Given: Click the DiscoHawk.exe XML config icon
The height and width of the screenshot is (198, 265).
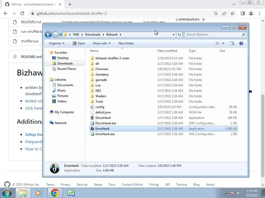Looking at the screenshot, I should point(92,123).
